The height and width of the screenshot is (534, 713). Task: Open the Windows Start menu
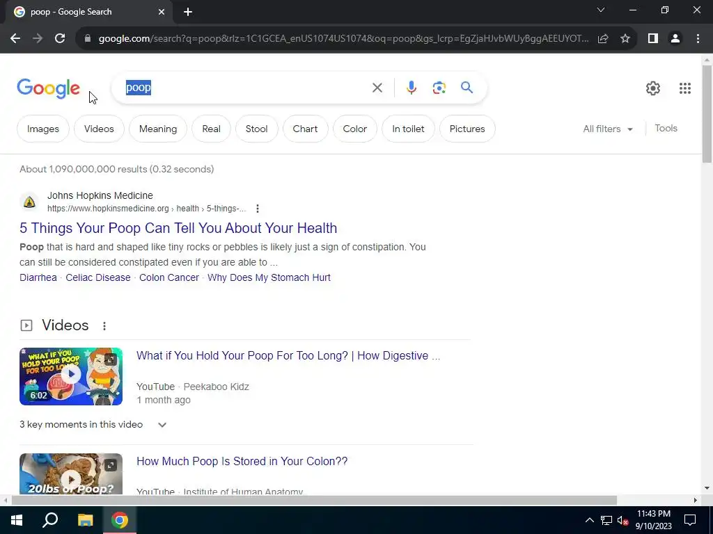pos(17,520)
